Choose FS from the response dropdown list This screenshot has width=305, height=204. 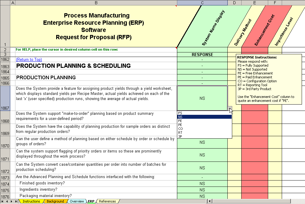click(x=204, y=113)
